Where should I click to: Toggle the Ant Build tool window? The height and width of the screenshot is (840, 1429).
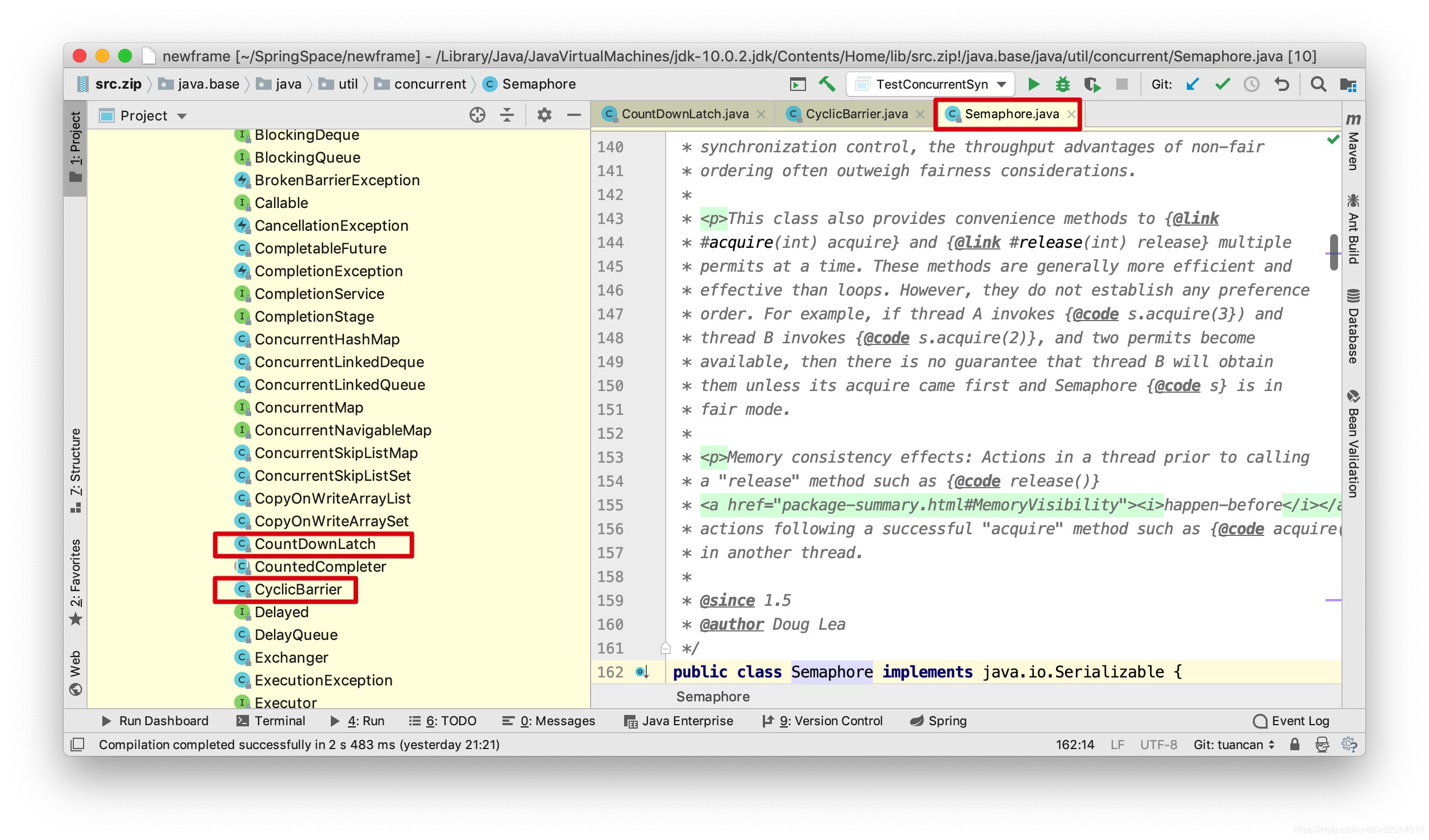(x=1353, y=229)
